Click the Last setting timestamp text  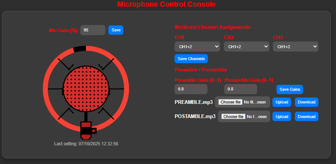pos(86,144)
